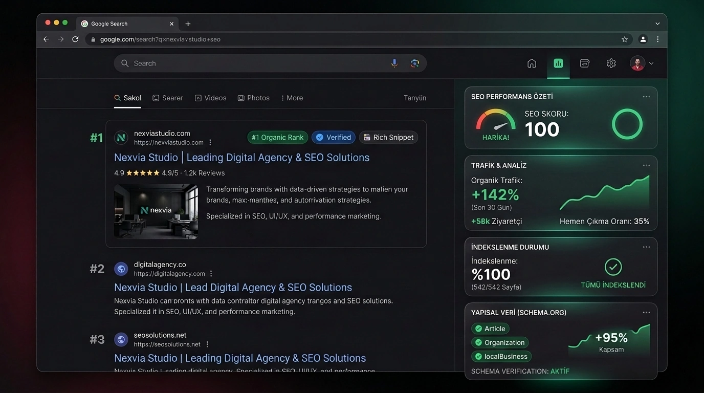Reload the page with the refresh icon
The height and width of the screenshot is (393, 704).
75,39
